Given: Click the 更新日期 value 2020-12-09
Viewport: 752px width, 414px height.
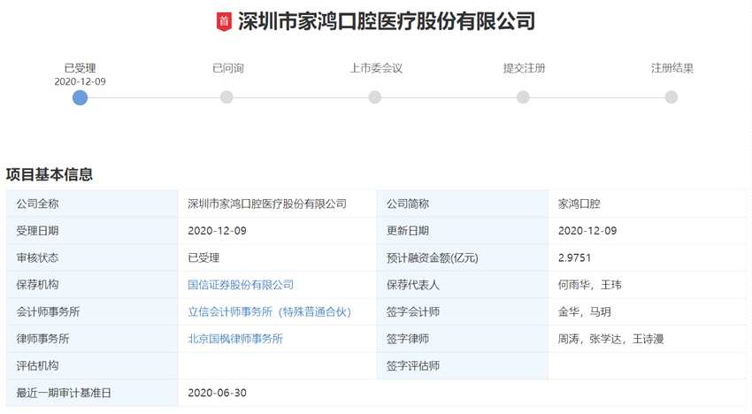Looking at the screenshot, I should click(587, 231).
